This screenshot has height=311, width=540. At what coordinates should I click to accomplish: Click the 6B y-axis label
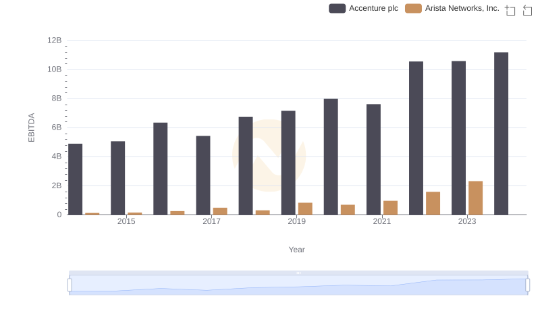57,128
